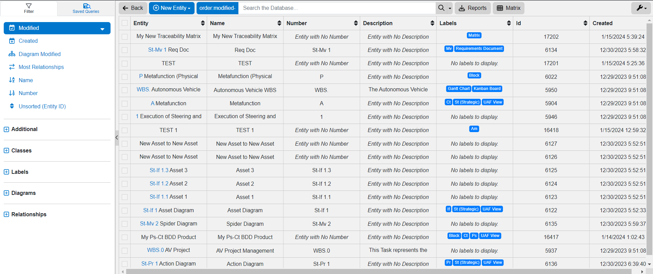This screenshot has width=653, height=274.
Task: Click the Name alphabetical sort icon
Action: tap(12, 80)
